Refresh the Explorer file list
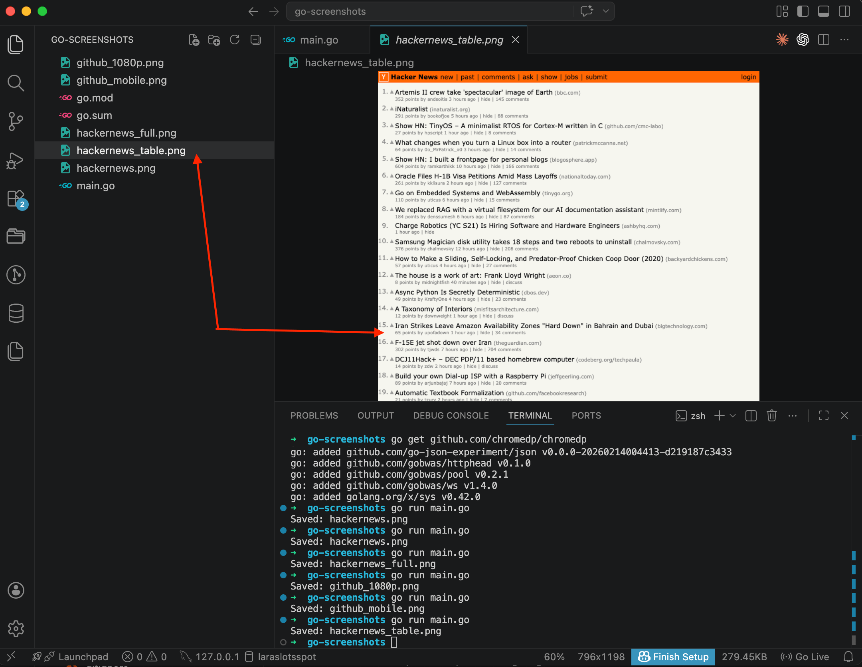862x667 pixels. pos(235,40)
